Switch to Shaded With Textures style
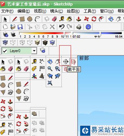The height and width of the screenshot is (136, 124). (45, 42)
